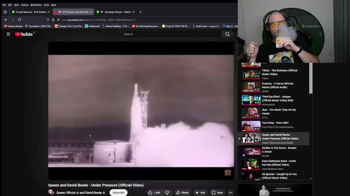Open the more actions three-dot menu
Screen dimensions: 350x196
coord(231,192)
